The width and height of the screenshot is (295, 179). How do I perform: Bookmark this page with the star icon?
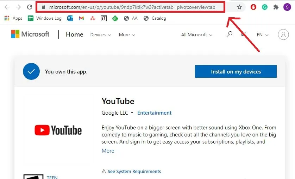tap(239, 7)
